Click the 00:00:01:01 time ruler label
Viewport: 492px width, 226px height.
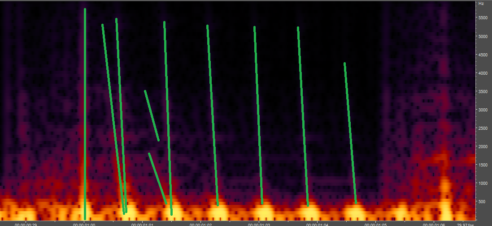tap(143, 224)
